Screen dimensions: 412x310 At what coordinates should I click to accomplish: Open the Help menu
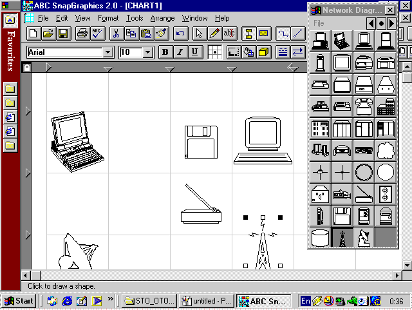[222, 18]
